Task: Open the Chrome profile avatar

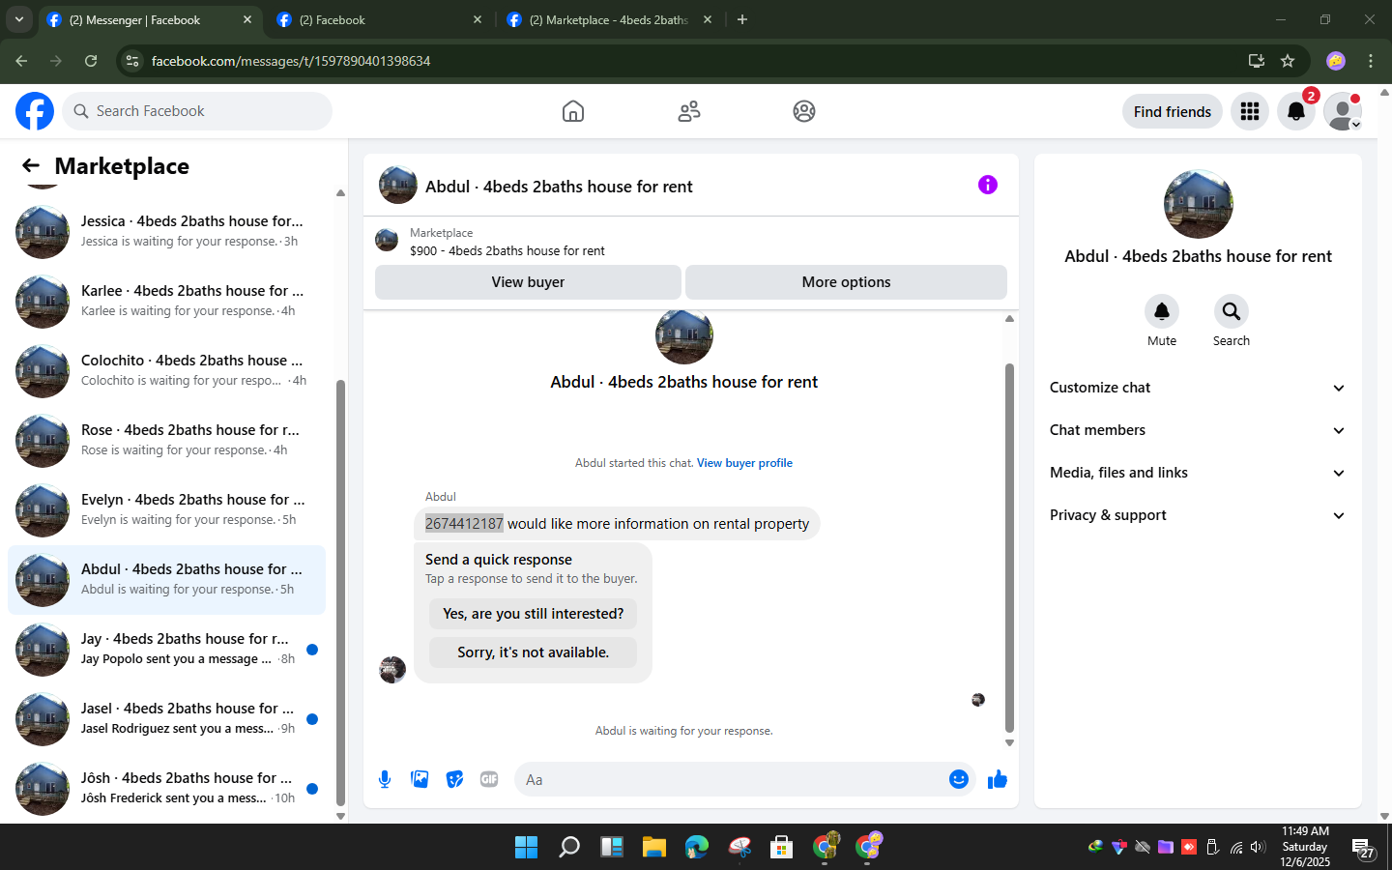Action: pyautogui.click(x=1336, y=61)
